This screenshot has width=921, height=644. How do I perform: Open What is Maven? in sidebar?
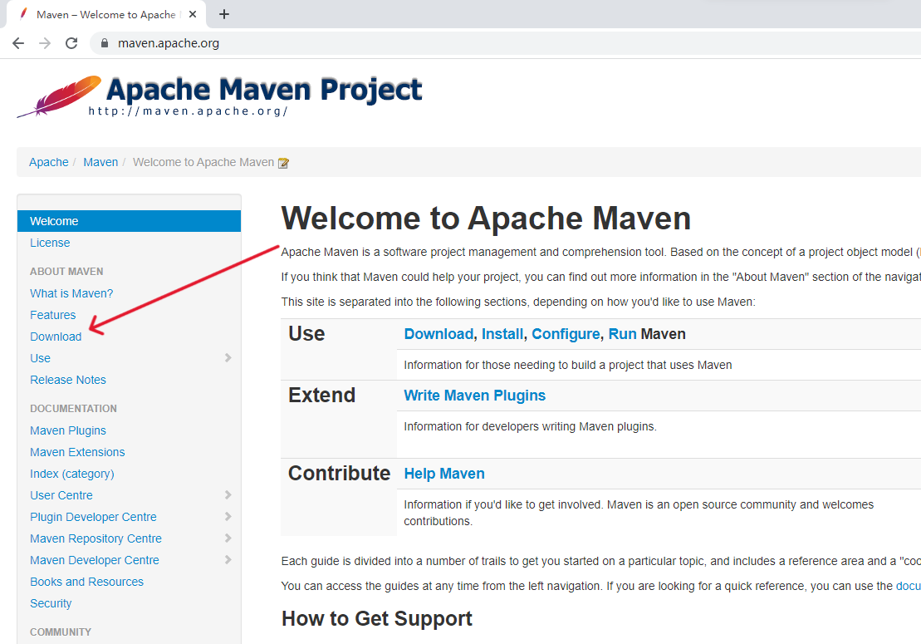point(71,293)
